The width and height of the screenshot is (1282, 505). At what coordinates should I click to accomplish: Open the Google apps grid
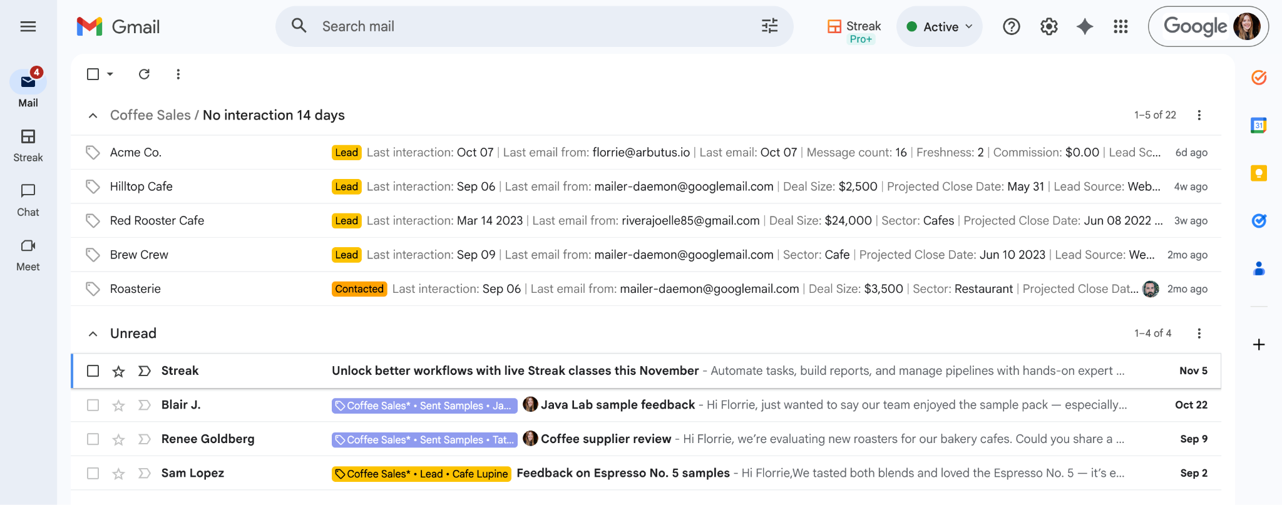tap(1121, 26)
